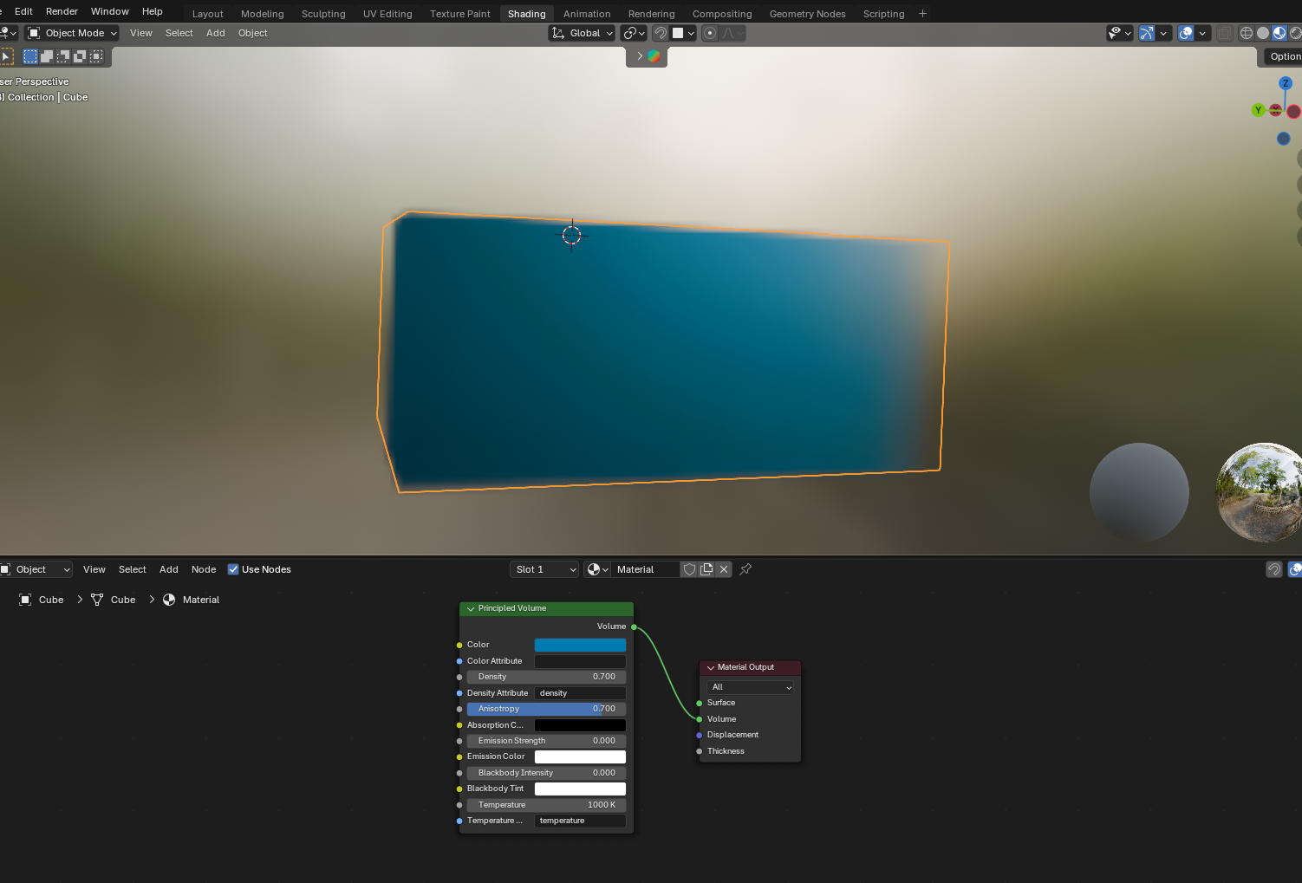Switch to the Geometry Nodes workspace tab
This screenshot has width=1302, height=883.
(x=807, y=14)
